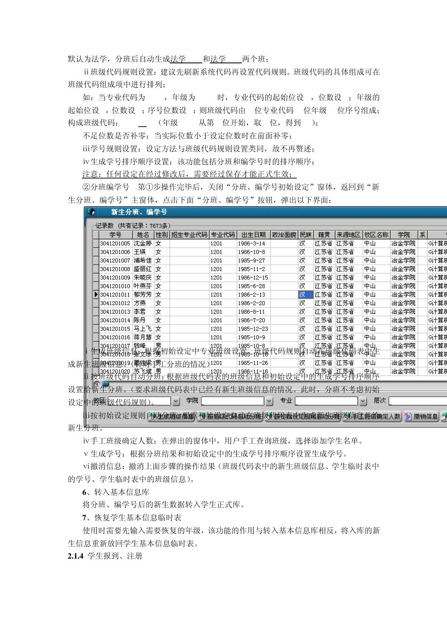Click the 招生专业代码 column header
This screenshot has height=633, width=447.
pos(189,235)
